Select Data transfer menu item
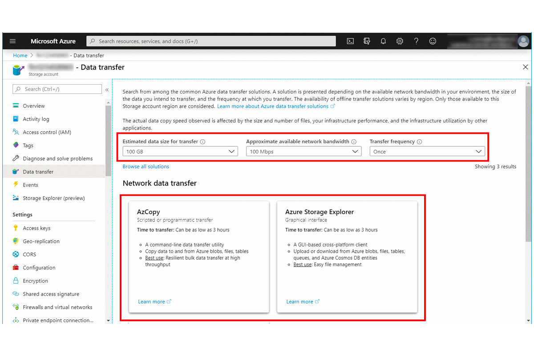The width and height of the screenshot is (534, 356). point(54,171)
